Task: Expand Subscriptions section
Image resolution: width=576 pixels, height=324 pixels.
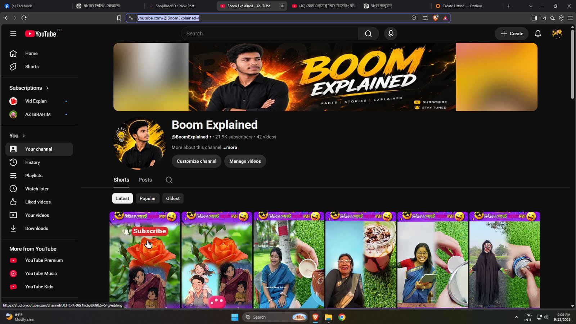Action: [29, 88]
